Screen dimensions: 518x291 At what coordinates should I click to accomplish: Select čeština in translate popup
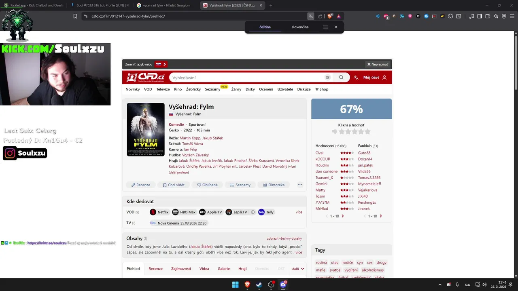[x=265, y=27]
